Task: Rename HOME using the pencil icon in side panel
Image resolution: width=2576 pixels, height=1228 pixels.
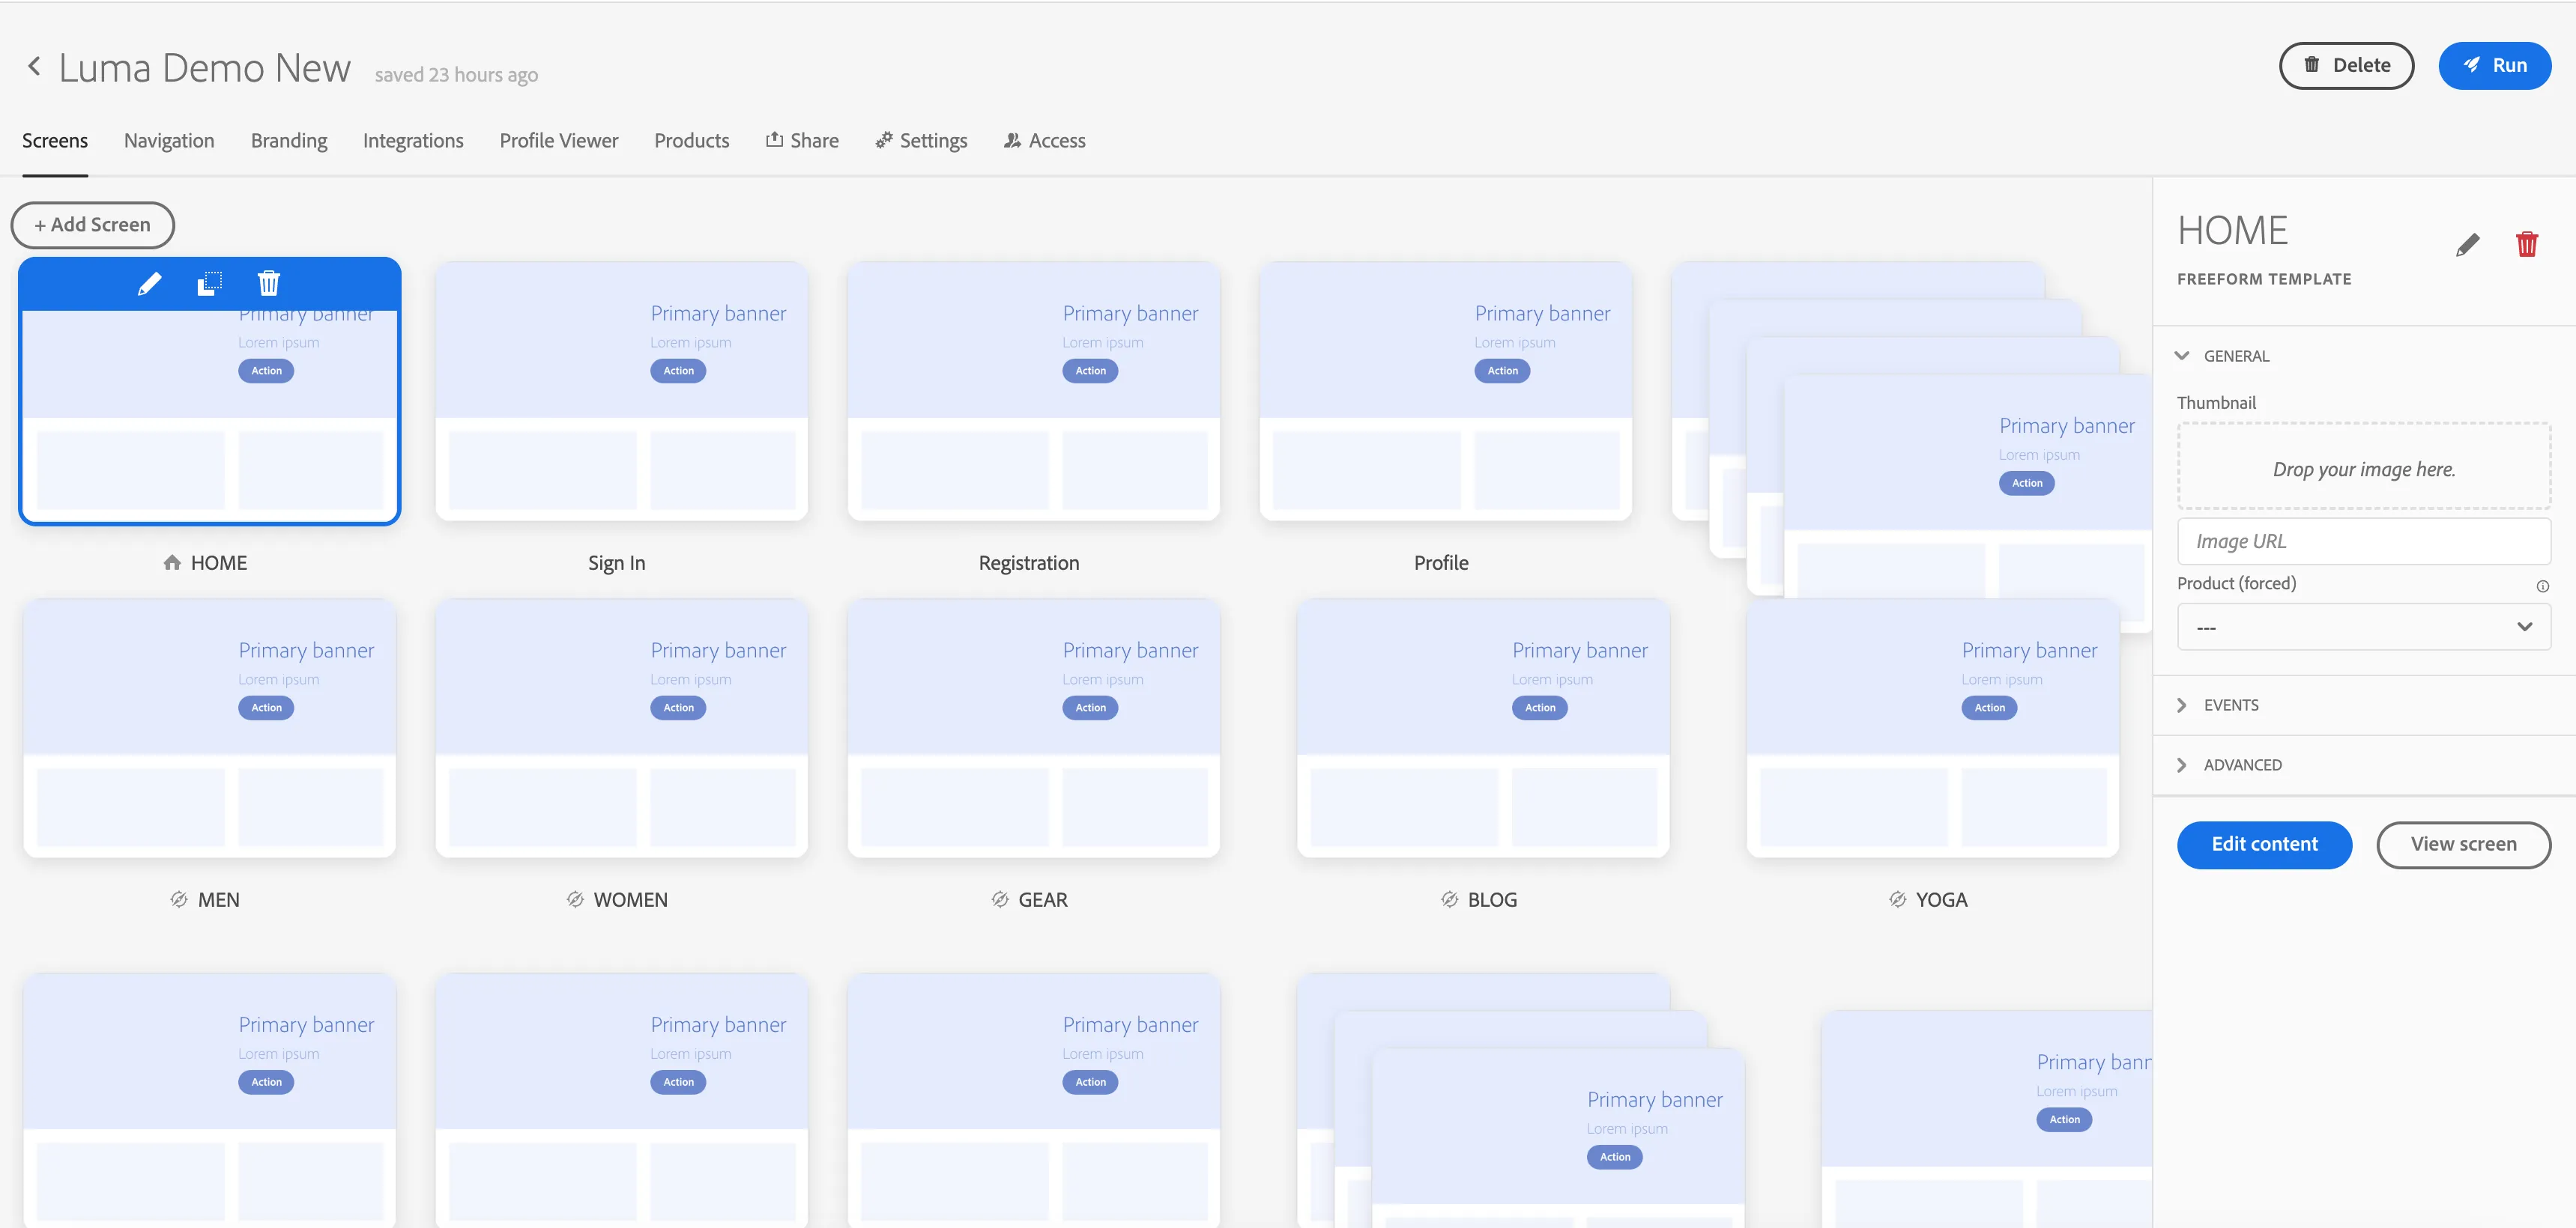Action: point(2467,245)
